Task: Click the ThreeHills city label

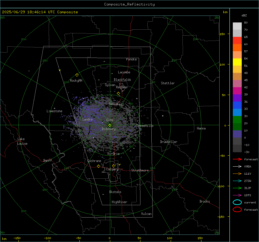Action: tap(145, 126)
